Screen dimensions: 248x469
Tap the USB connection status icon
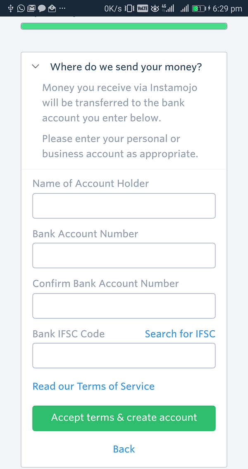[10, 8]
